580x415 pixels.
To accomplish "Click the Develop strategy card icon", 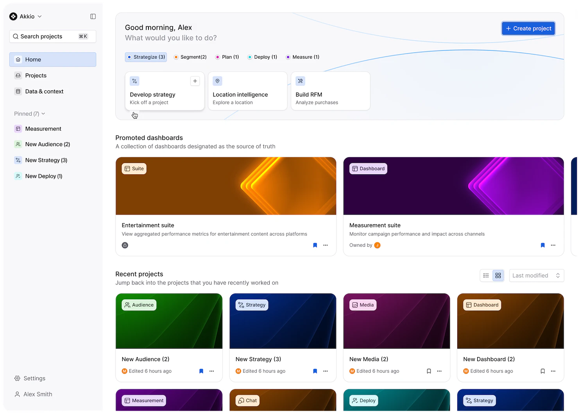I will click(x=134, y=81).
